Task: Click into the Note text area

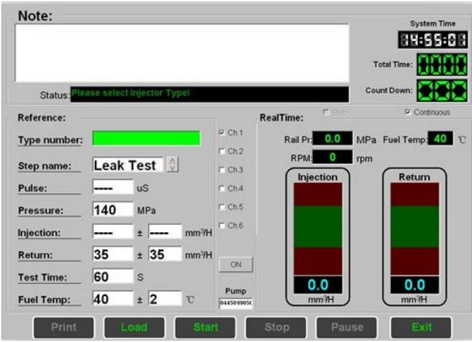Action: 182,53
